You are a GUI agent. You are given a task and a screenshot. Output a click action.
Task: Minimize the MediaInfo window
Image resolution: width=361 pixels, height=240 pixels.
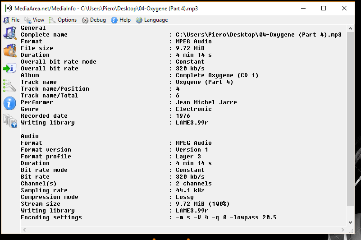point(303,8)
